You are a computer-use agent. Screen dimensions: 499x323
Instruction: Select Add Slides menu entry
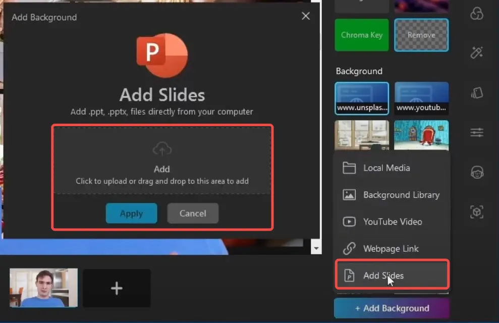[x=392, y=275]
